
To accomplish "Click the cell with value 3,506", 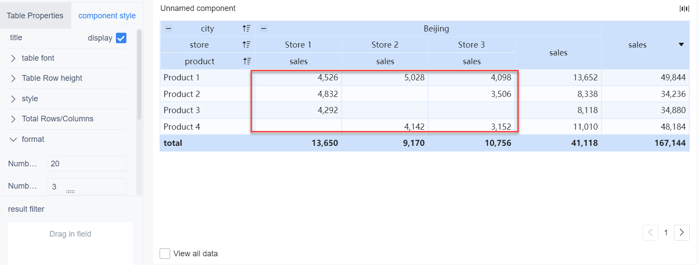I will (471, 94).
